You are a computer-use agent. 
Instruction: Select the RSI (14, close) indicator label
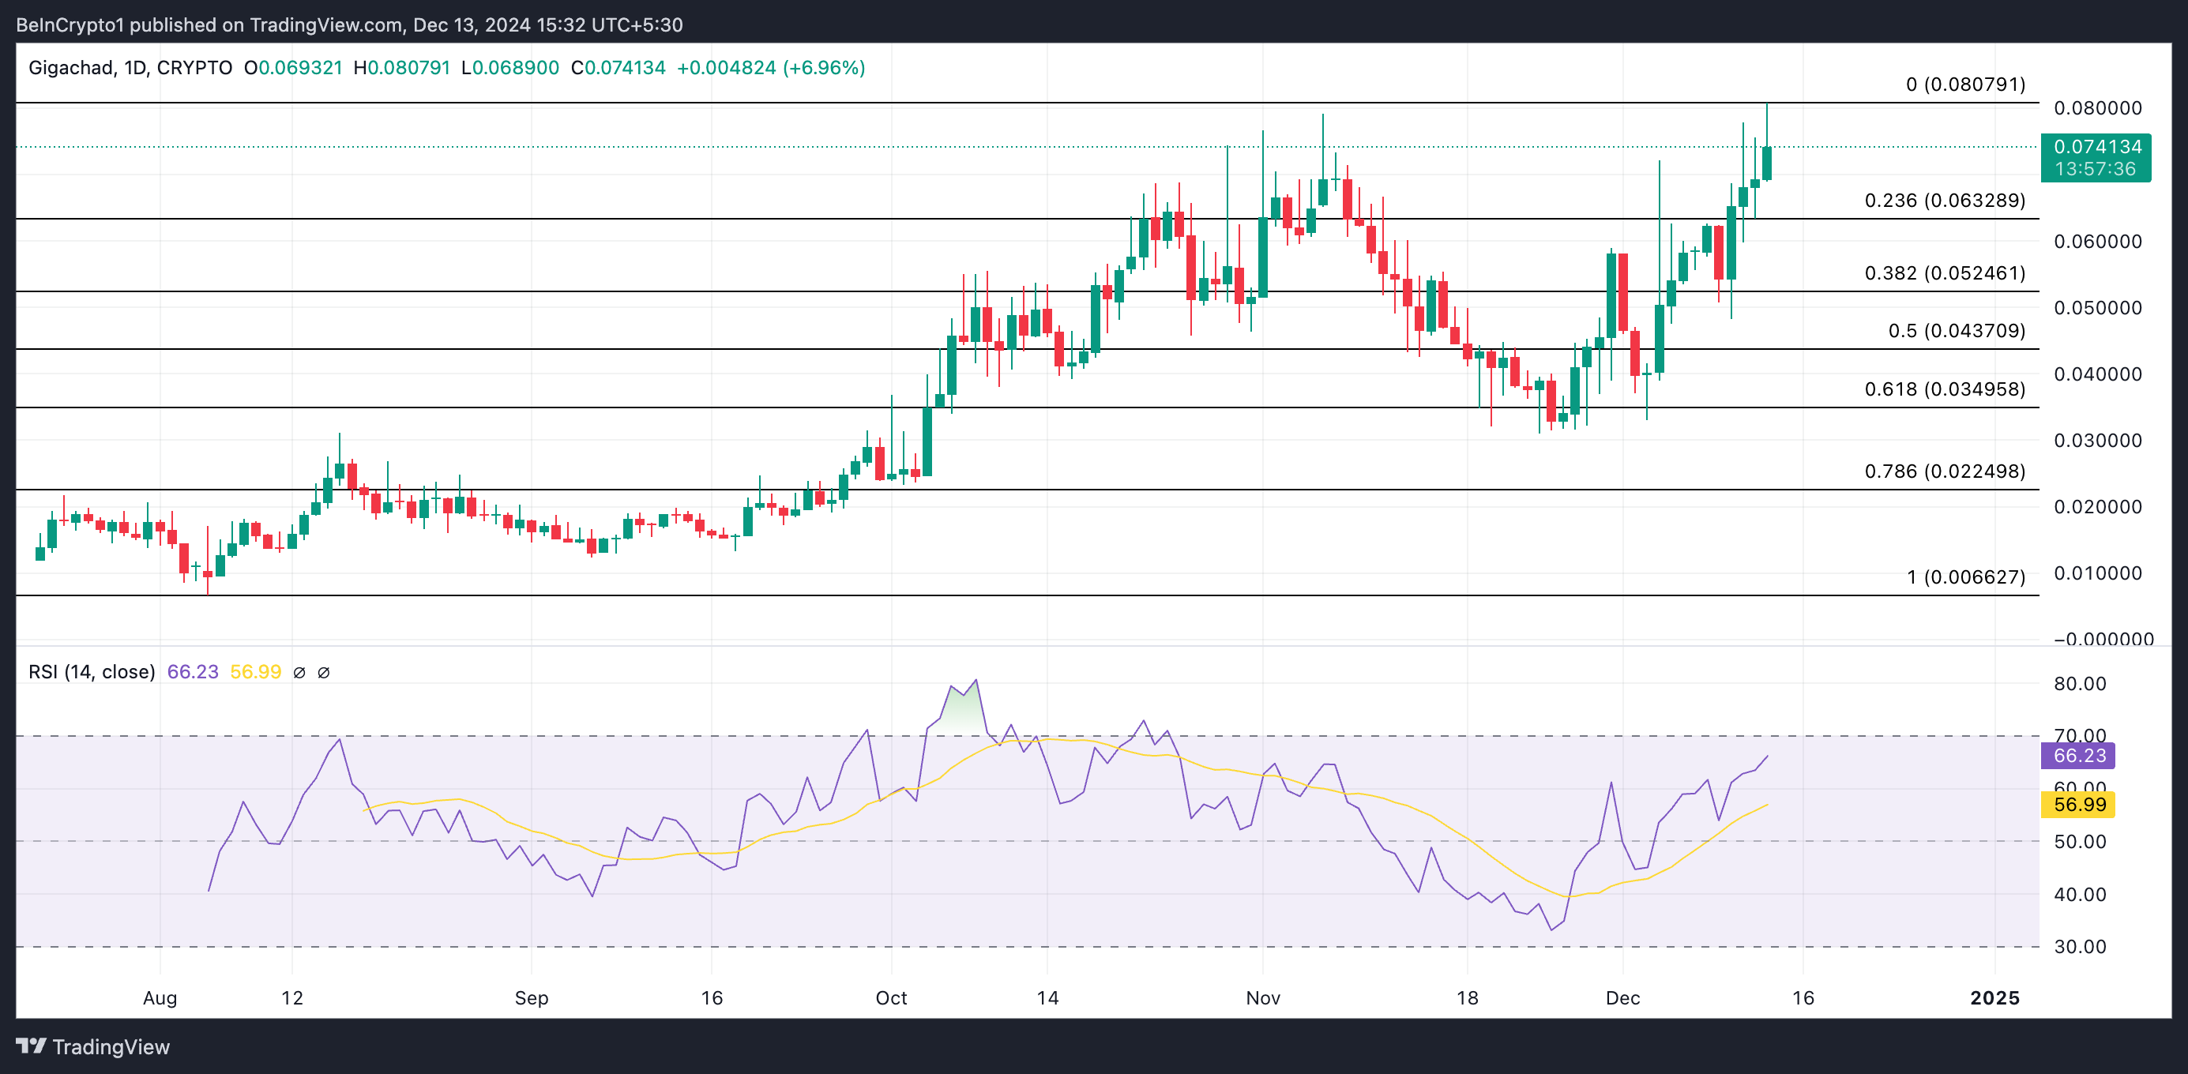92,672
